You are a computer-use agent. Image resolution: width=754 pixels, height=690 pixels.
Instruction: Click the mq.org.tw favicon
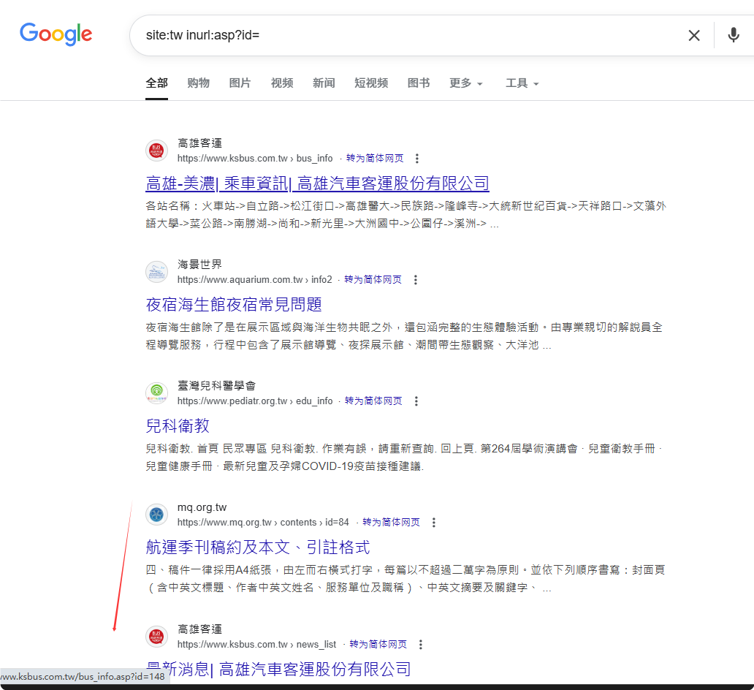pos(157,515)
